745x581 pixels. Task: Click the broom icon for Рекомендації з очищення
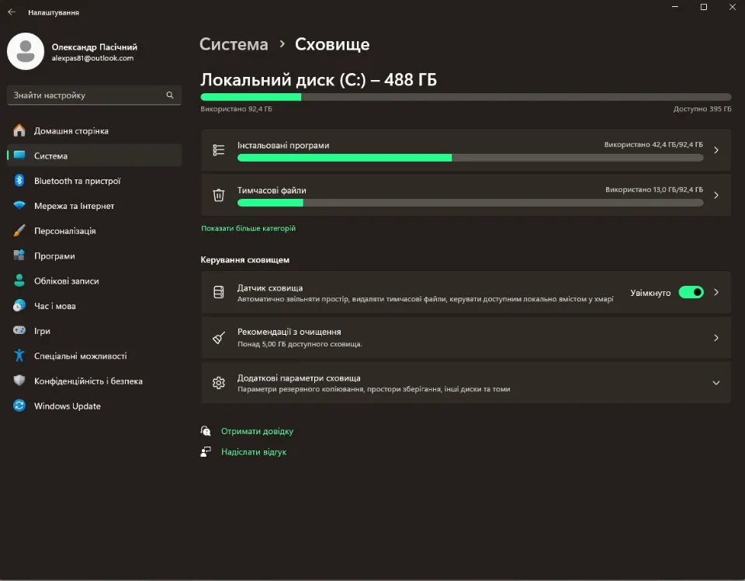(219, 338)
